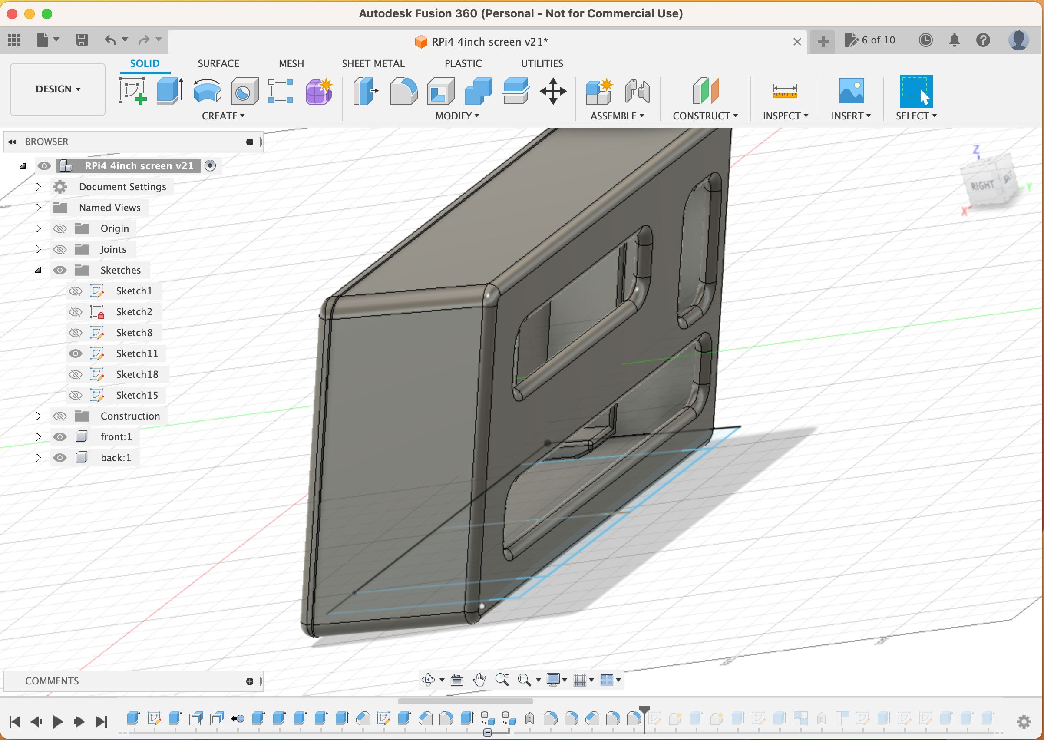Screen dimensions: 1044x740
Task: Expand the back:1 component node
Action: (x=38, y=457)
